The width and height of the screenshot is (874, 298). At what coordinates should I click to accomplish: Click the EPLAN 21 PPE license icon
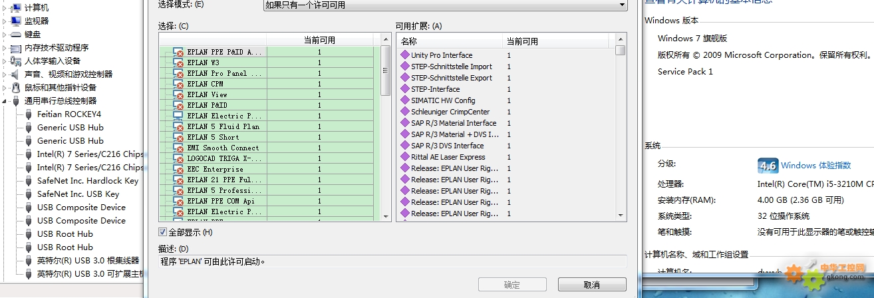[x=178, y=180]
